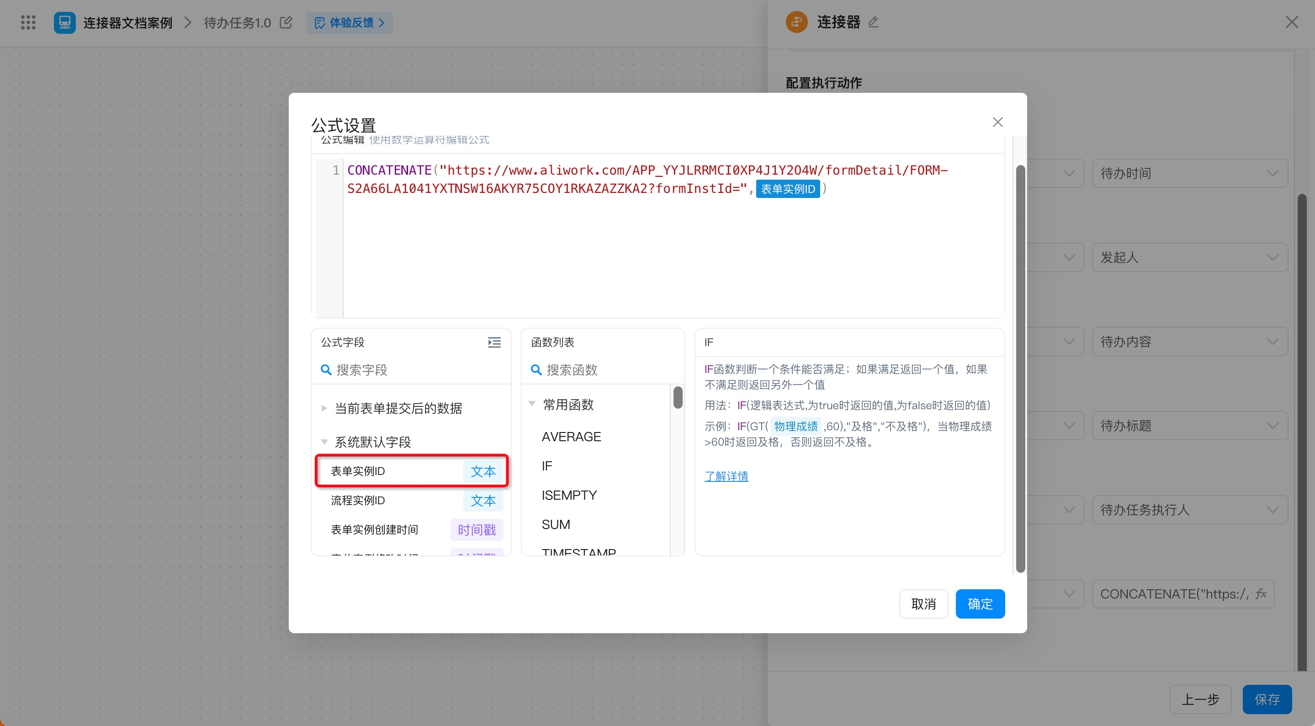
Task: Save the connector with 保存
Action: [1267, 699]
